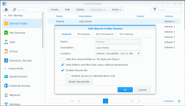Screen dimensions: 185x106
Task: Open Wireless settings icon
Action: (6, 104)
